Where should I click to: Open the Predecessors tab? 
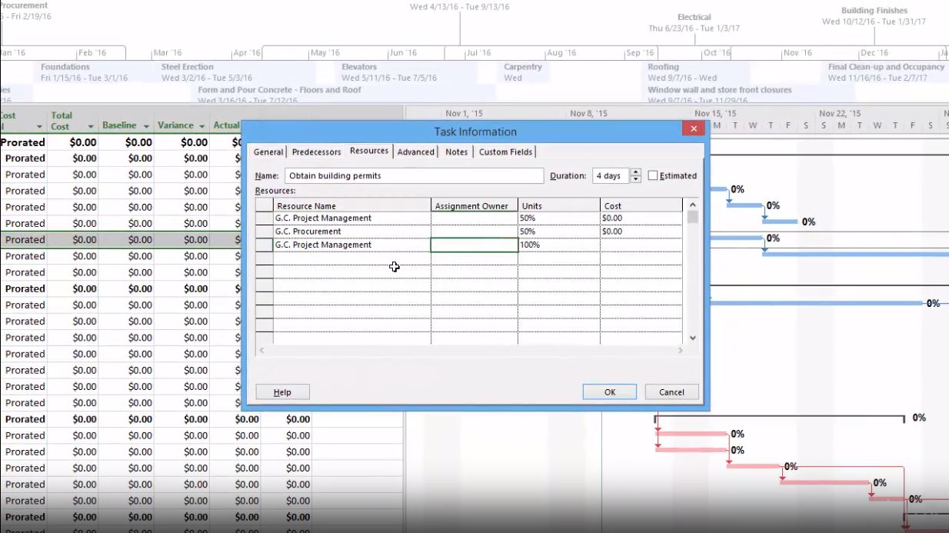(316, 152)
